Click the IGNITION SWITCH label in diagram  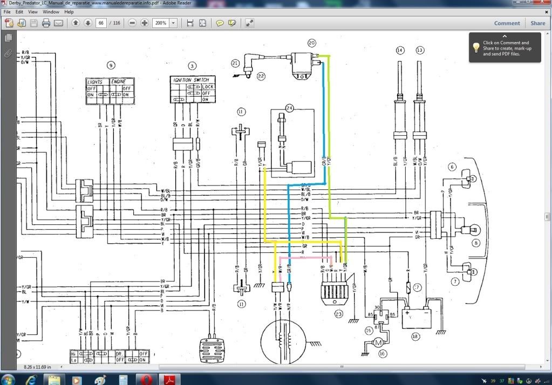(x=191, y=80)
